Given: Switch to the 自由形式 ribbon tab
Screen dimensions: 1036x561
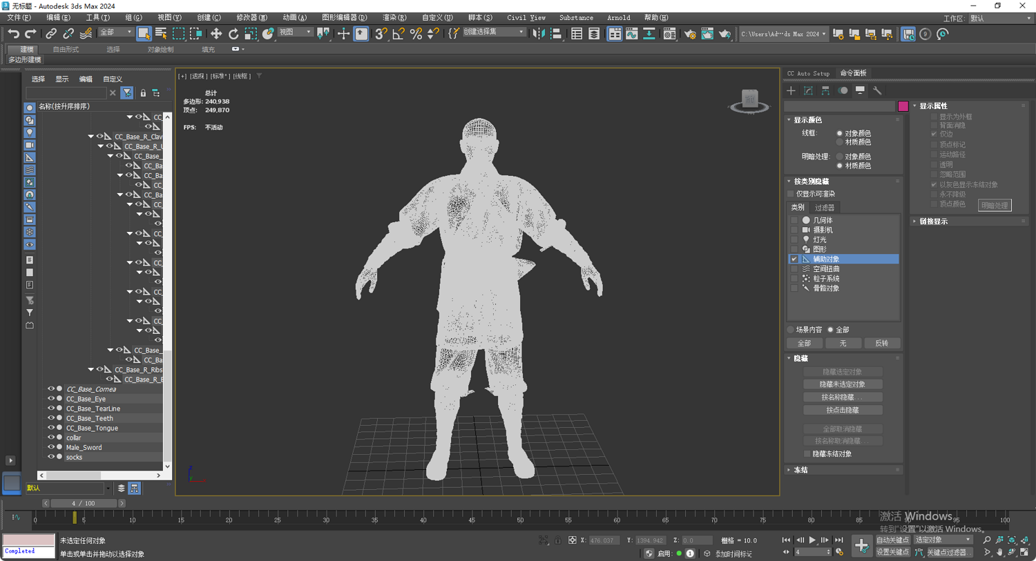Looking at the screenshot, I should click(x=66, y=50).
